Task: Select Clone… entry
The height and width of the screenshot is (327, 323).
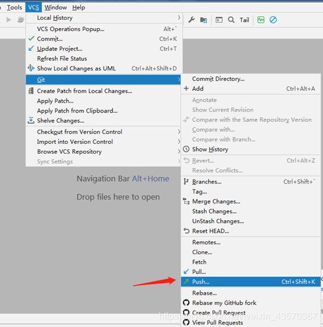Action: [x=251, y=252]
